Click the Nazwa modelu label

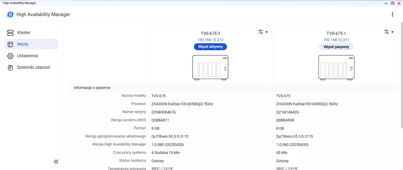pyautogui.click(x=133, y=95)
